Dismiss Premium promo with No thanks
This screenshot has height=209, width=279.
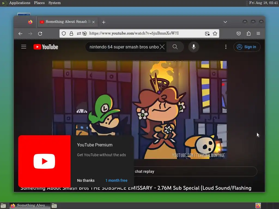tap(86, 180)
